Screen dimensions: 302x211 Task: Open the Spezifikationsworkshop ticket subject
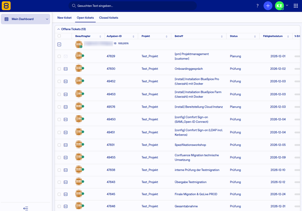(190, 145)
